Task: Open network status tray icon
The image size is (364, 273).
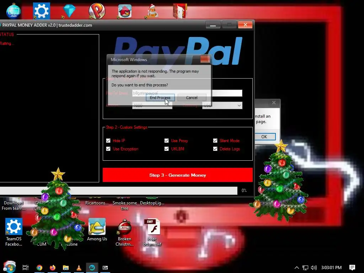Action: pos(305,268)
